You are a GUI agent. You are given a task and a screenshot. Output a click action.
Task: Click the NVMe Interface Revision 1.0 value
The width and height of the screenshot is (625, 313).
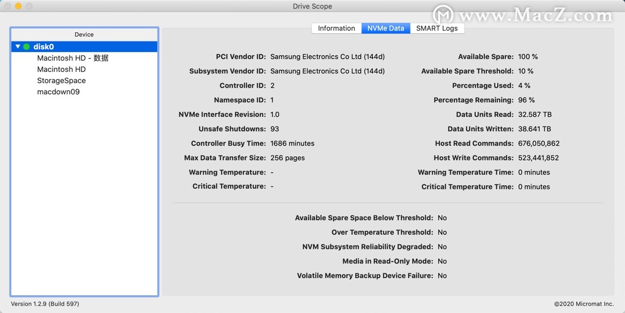tap(275, 114)
